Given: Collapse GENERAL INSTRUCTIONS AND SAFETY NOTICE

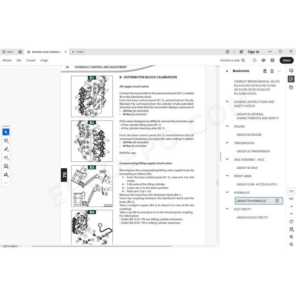Looking at the screenshot, I should (227, 101).
